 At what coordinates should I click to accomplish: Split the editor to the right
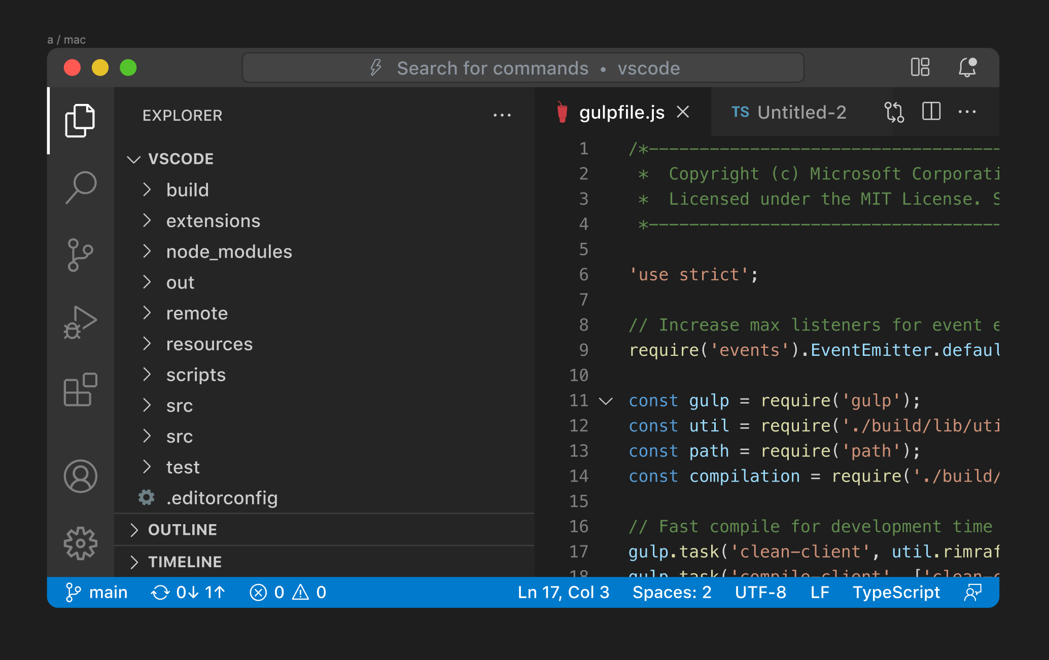coord(931,112)
